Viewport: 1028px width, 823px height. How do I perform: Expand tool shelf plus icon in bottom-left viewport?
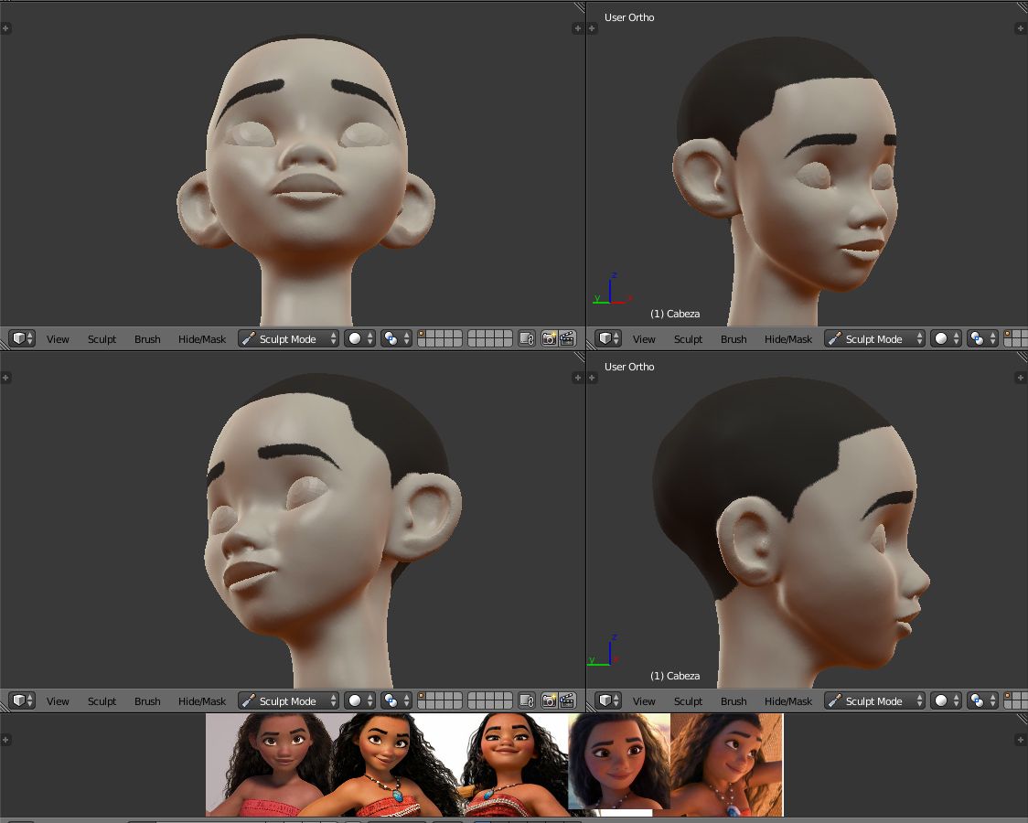[x=5, y=378]
